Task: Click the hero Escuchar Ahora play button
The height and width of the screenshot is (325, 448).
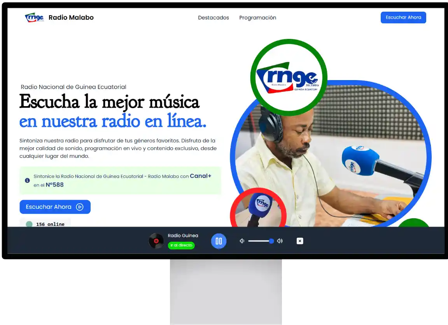Action: tap(55, 207)
